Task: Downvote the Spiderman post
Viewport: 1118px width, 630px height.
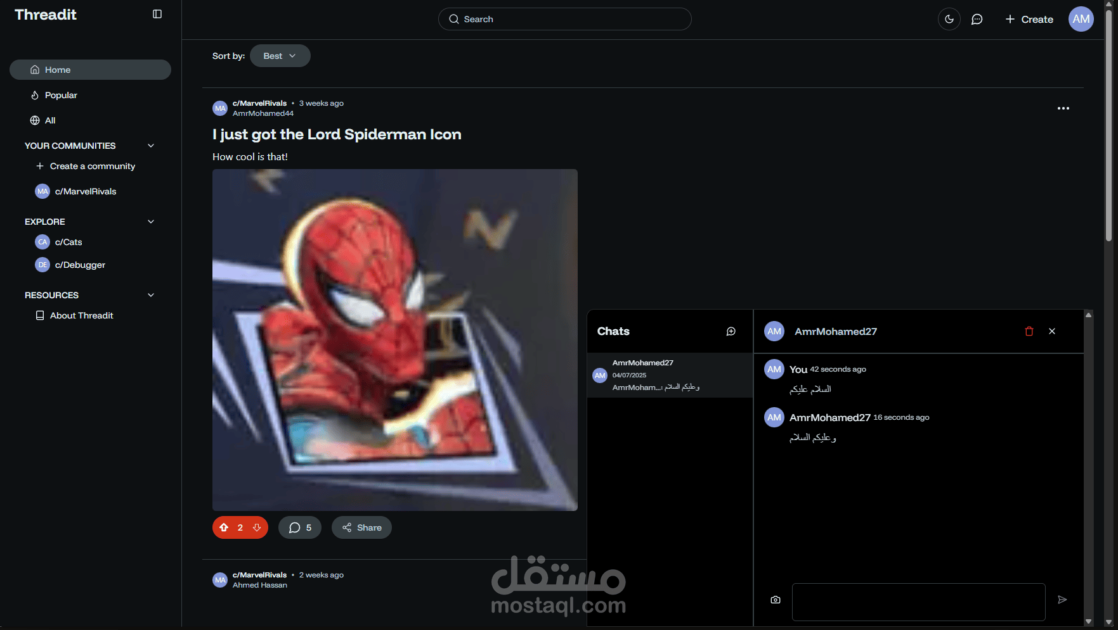Action: click(x=257, y=527)
